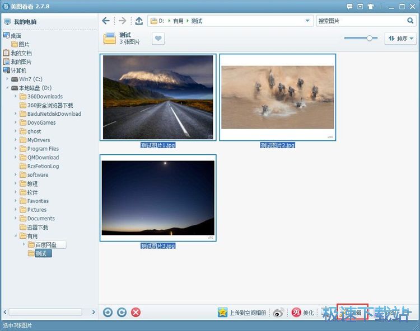Open the 排序 sort dropdown

coord(400,39)
